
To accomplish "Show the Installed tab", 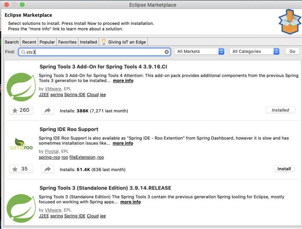I will pyautogui.click(x=88, y=42).
